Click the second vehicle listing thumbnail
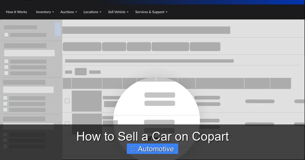305x160 pixels. pos(87,124)
